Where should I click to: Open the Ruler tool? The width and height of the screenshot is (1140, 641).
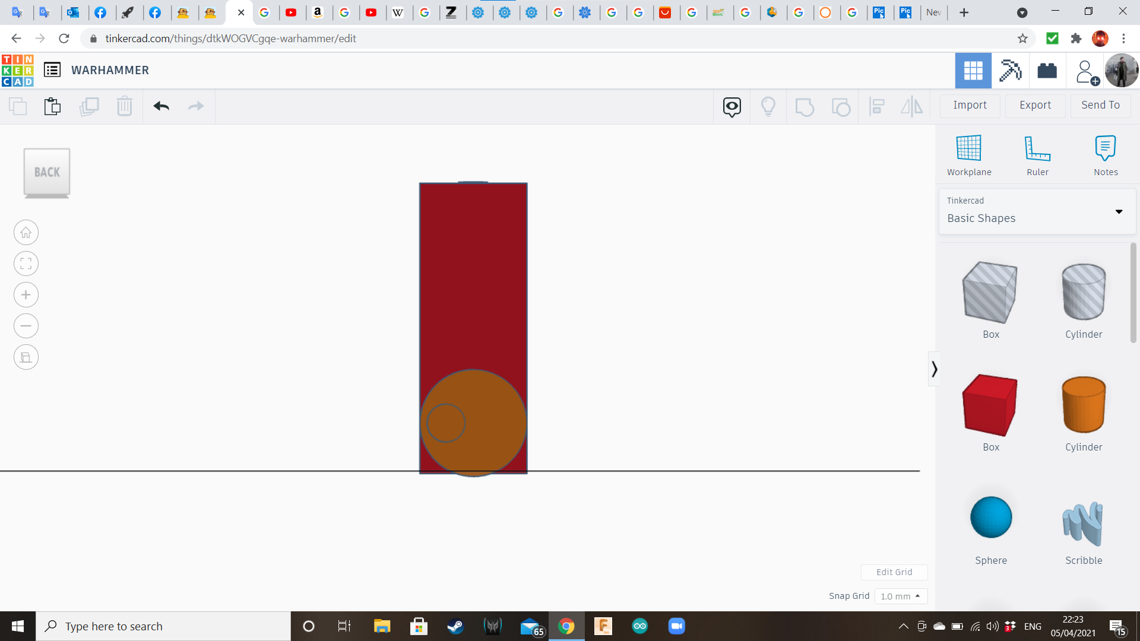pyautogui.click(x=1037, y=154)
